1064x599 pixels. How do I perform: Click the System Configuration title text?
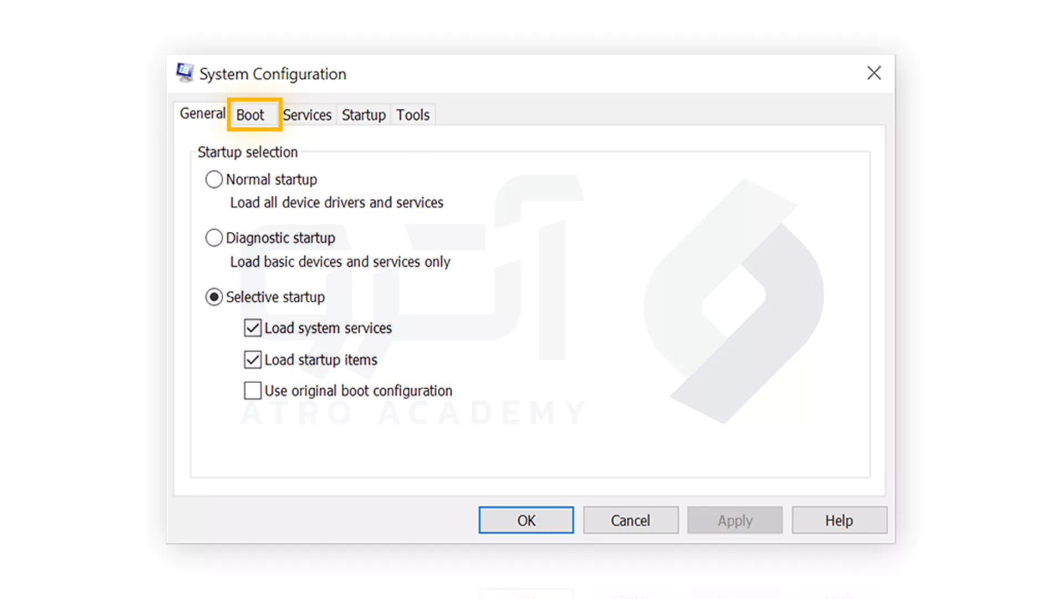(x=273, y=74)
